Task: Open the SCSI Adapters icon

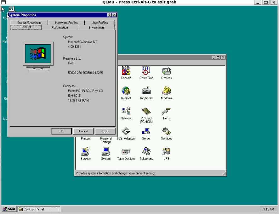Action: point(126,131)
